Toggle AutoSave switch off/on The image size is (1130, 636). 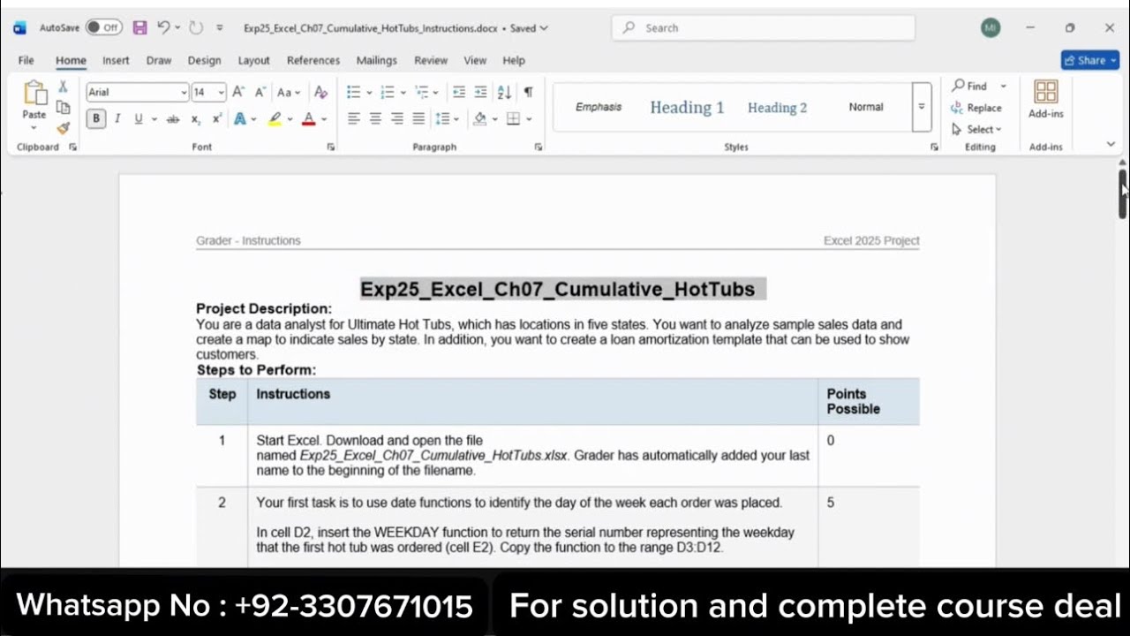[x=104, y=27]
